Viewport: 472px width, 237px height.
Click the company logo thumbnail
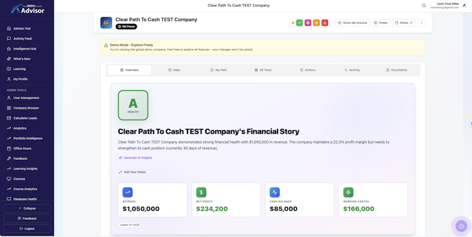(106, 23)
